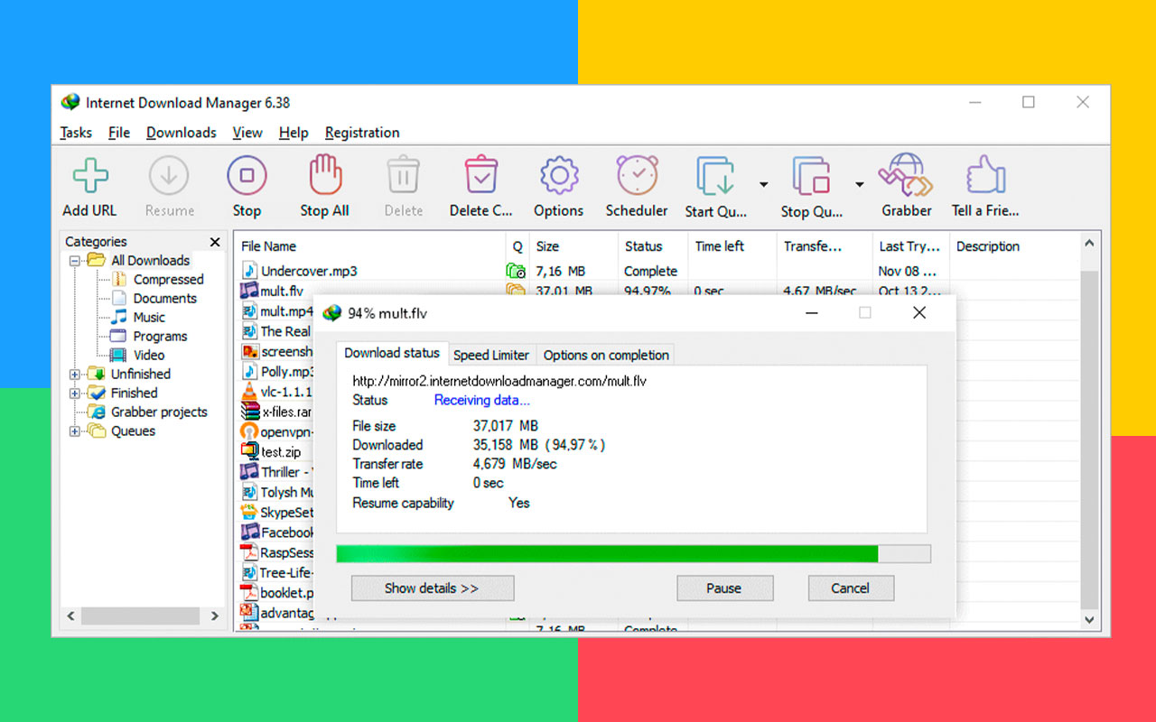
Task: Click the Stop toolbar icon
Action: tap(247, 175)
